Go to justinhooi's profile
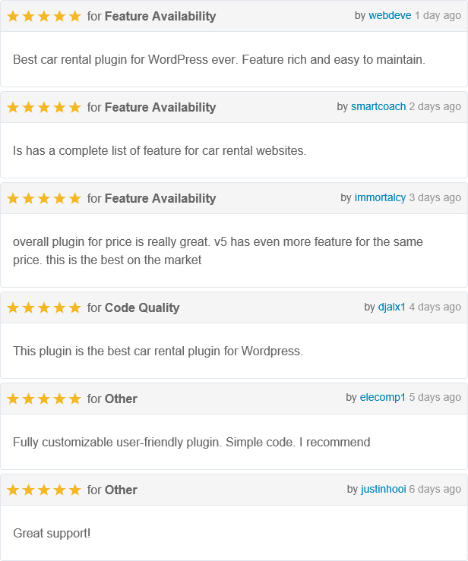 click(382, 490)
